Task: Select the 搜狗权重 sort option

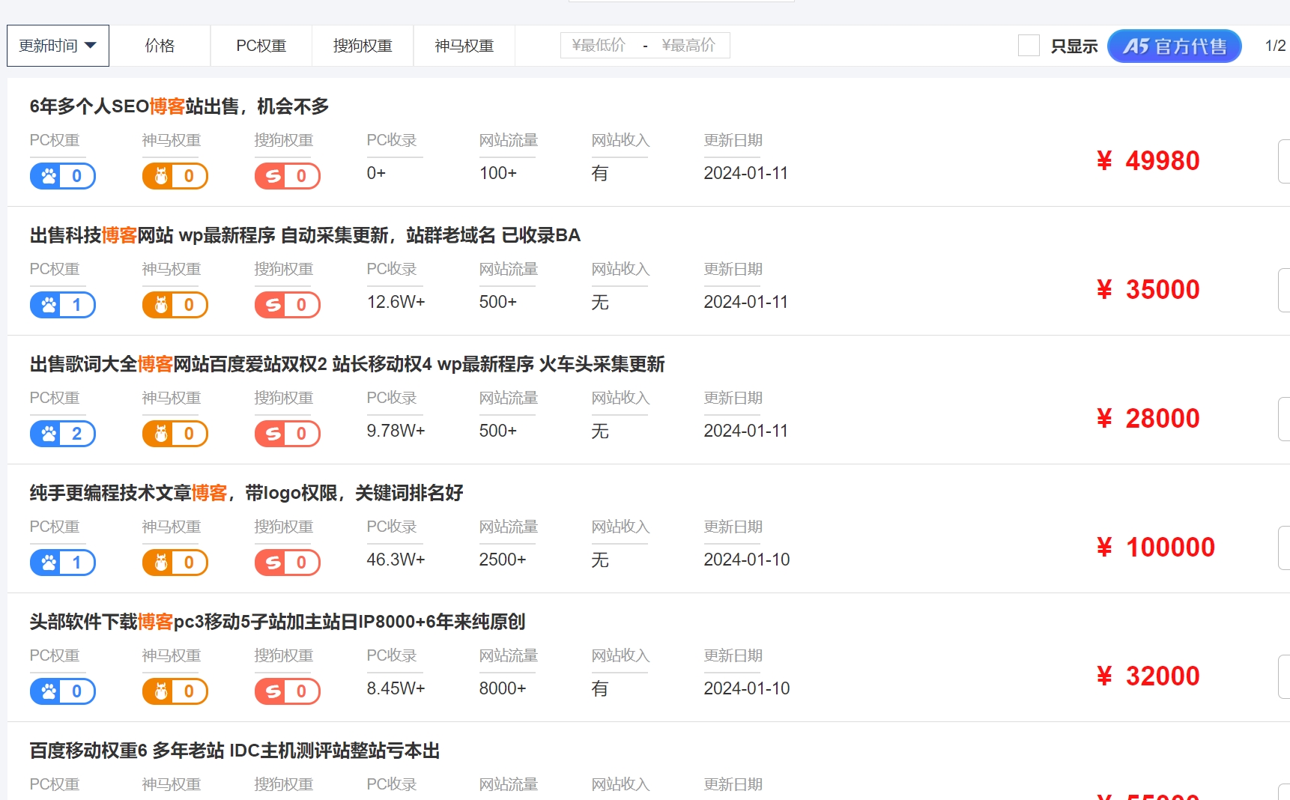Action: [x=363, y=46]
